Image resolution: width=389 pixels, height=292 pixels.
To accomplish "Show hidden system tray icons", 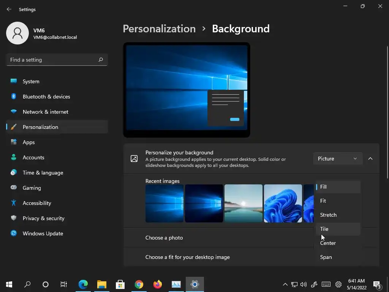I will pyautogui.click(x=285, y=284).
